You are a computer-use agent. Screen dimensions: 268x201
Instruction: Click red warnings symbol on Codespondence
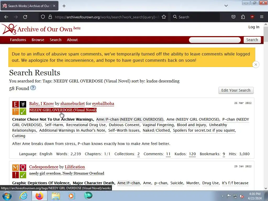click(x=15, y=175)
